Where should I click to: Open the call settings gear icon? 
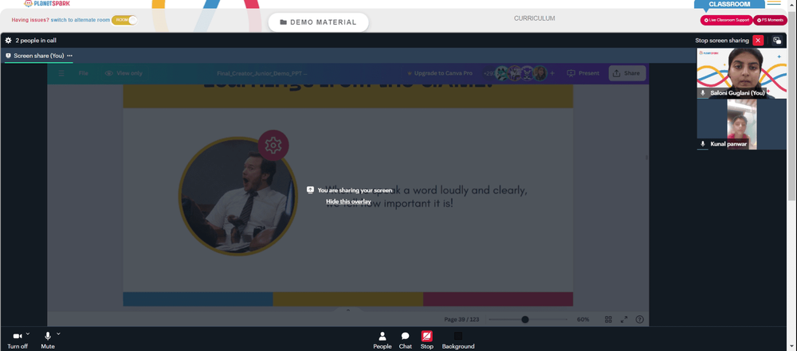pyautogui.click(x=8, y=40)
